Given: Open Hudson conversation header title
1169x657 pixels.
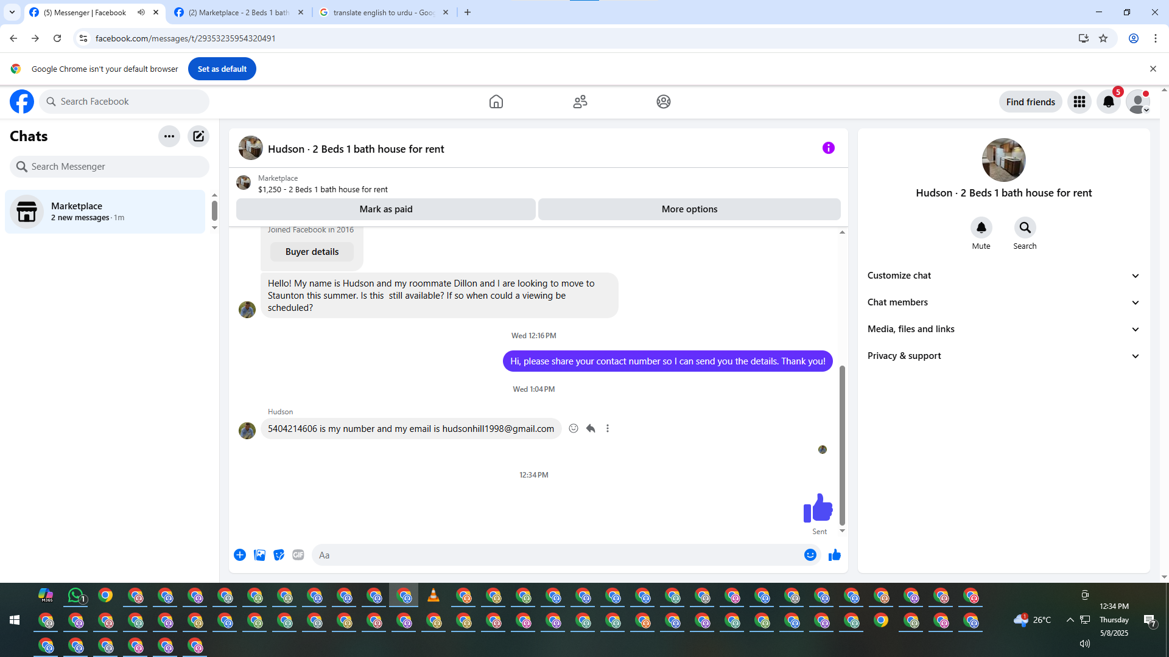Looking at the screenshot, I should point(356,149).
